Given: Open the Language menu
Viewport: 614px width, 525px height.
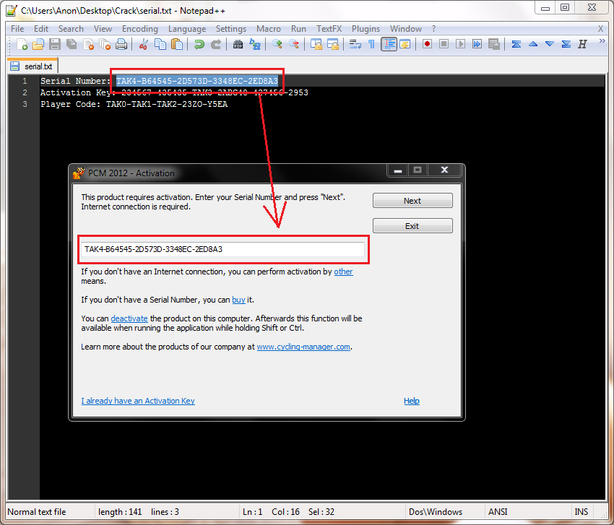Looking at the screenshot, I should 187,29.
